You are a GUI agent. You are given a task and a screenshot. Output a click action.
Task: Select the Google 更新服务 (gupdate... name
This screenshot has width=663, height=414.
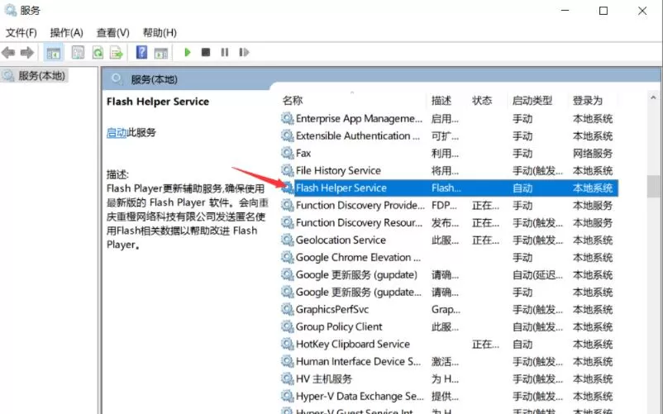click(359, 292)
